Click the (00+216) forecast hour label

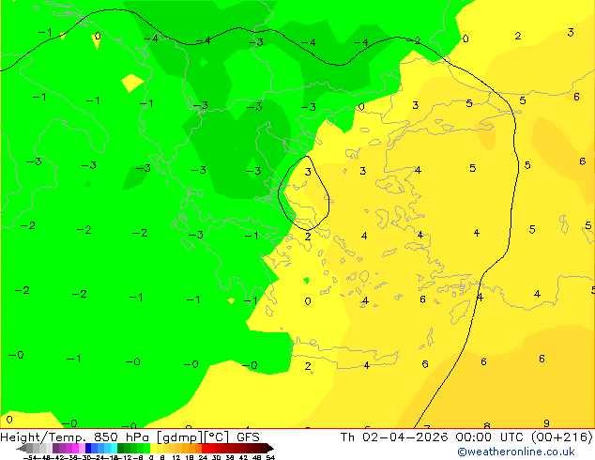[x=562, y=437]
